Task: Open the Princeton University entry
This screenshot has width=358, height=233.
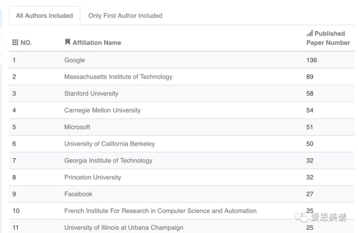Action: (x=93, y=177)
